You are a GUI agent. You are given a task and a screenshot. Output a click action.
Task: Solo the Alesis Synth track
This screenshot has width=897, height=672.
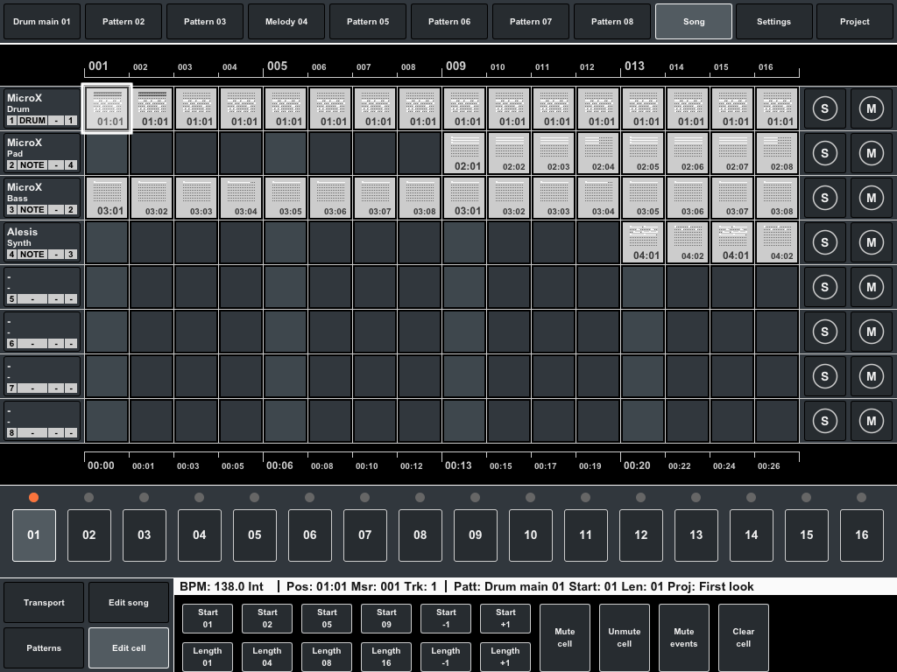824,242
